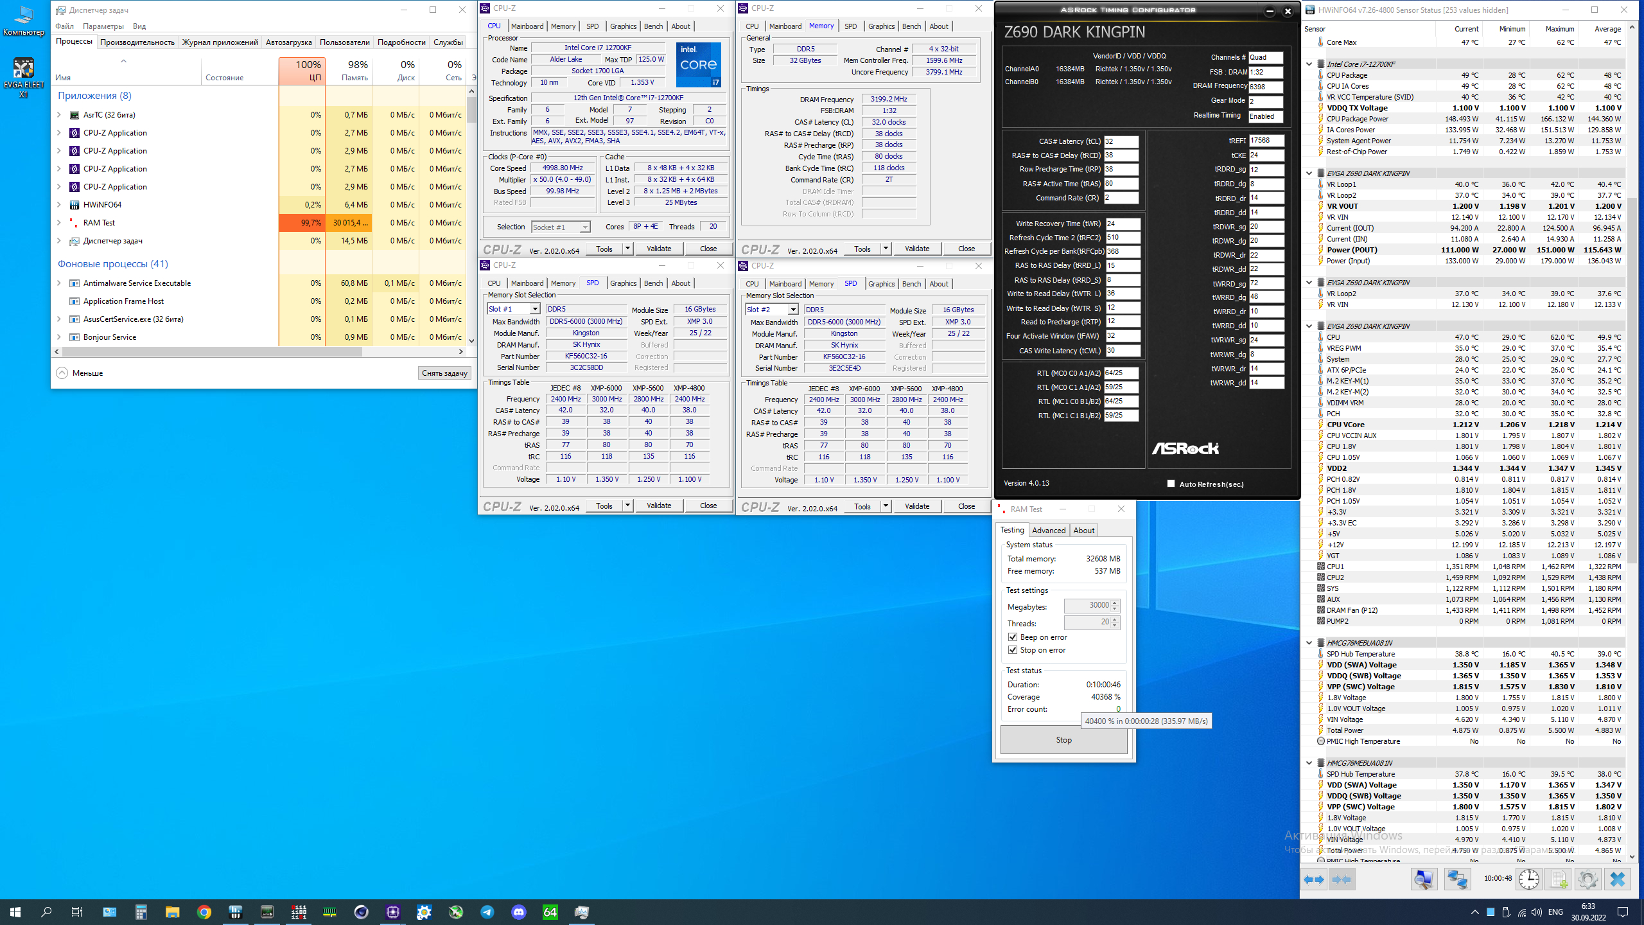Open HWiNFO sensor summary magnifier icon

click(x=1423, y=879)
